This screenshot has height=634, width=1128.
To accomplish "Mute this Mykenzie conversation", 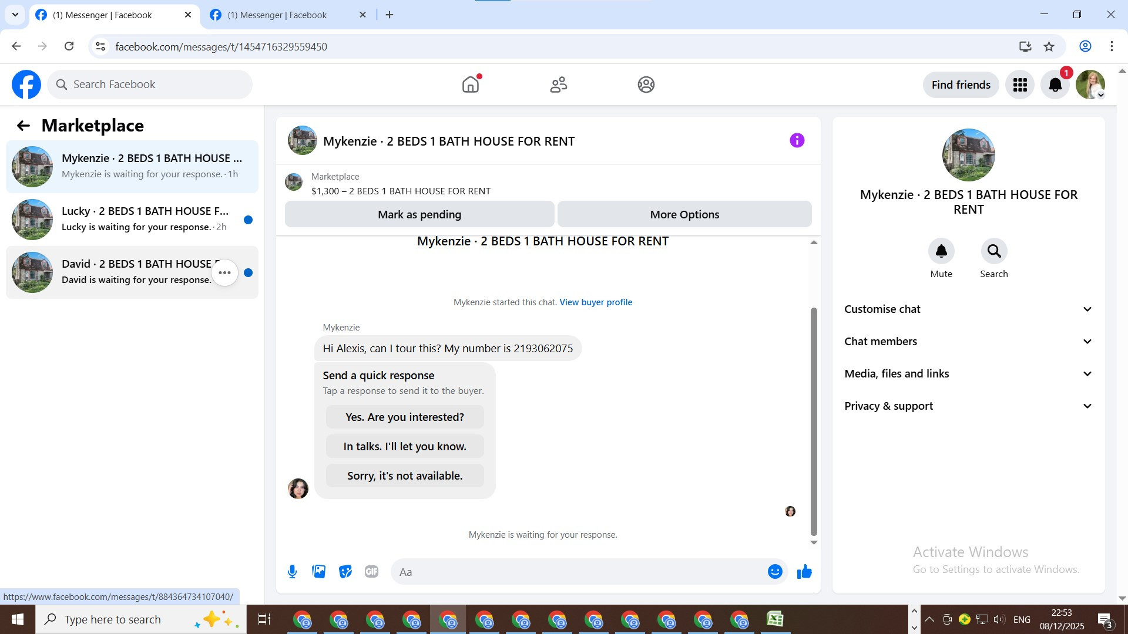I will pyautogui.click(x=941, y=251).
